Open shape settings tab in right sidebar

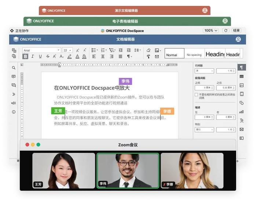coord(242,103)
